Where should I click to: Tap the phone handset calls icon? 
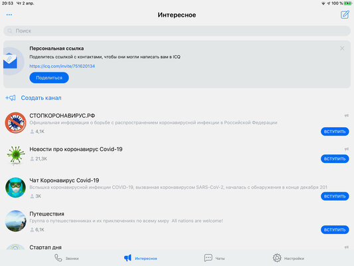pos(58,258)
